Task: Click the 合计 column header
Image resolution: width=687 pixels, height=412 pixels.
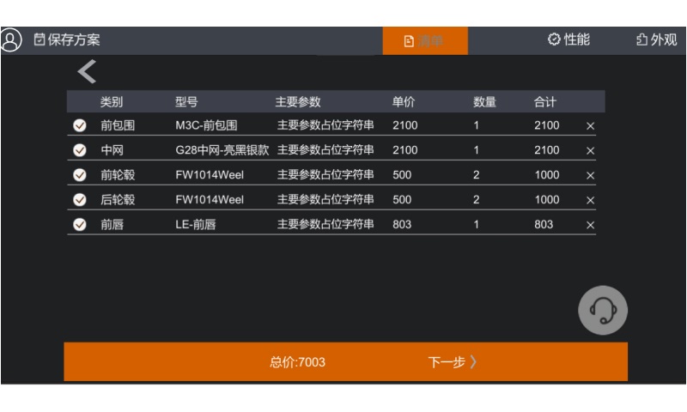Action: pos(545,102)
